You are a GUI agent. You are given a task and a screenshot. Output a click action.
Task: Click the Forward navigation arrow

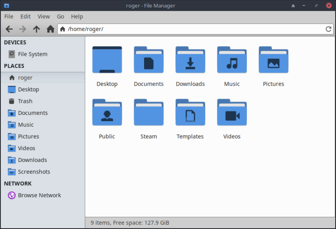[x=23, y=29]
